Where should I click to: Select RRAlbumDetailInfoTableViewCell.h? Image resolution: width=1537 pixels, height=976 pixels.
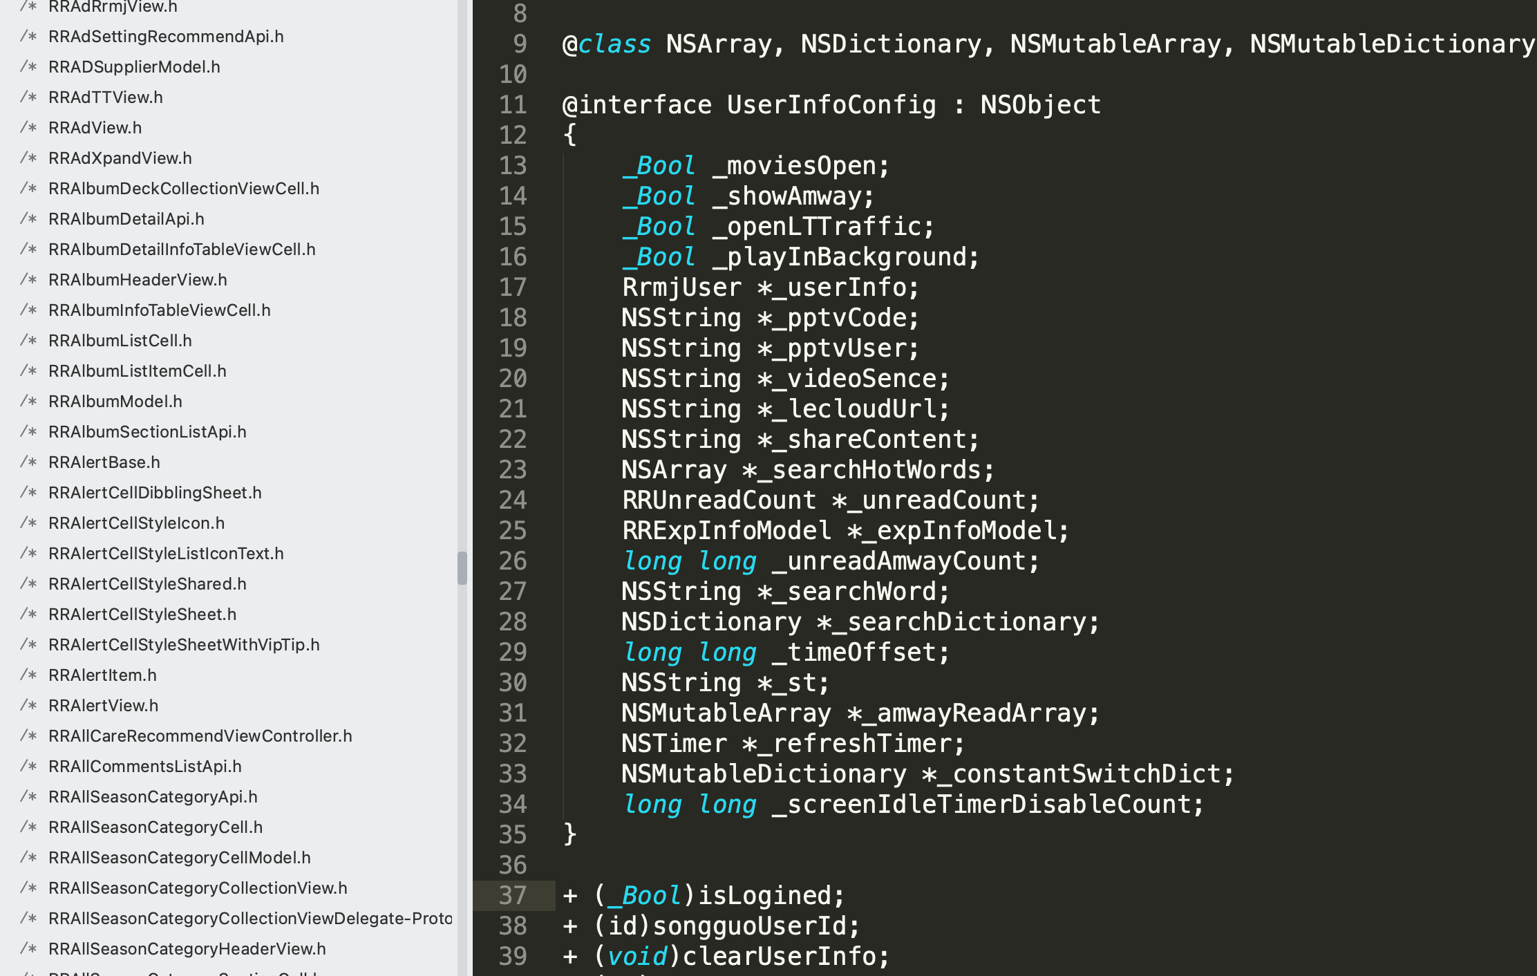coord(182,250)
